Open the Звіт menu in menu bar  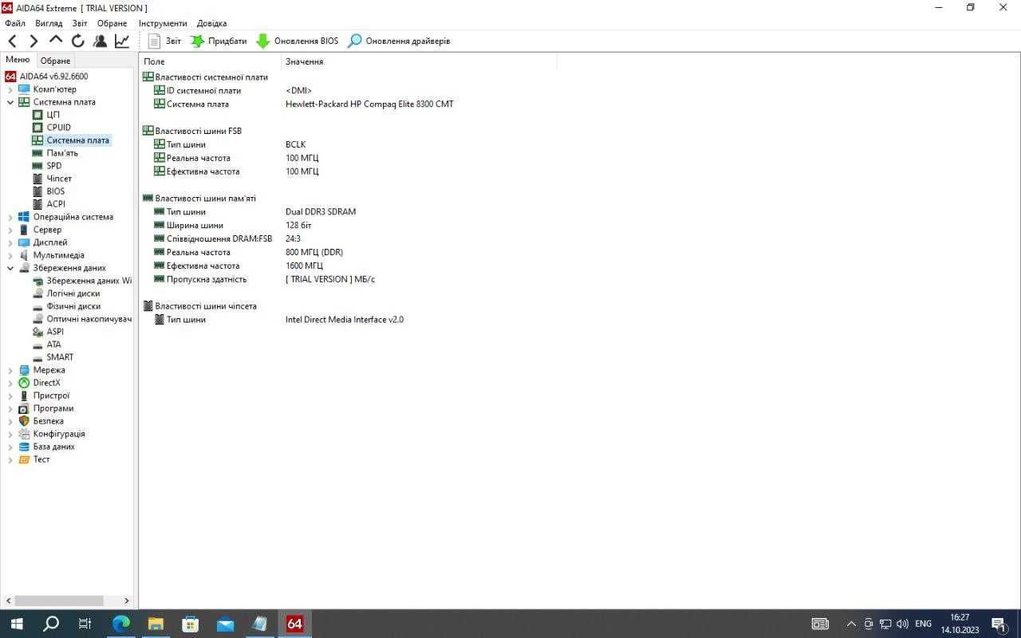80,23
